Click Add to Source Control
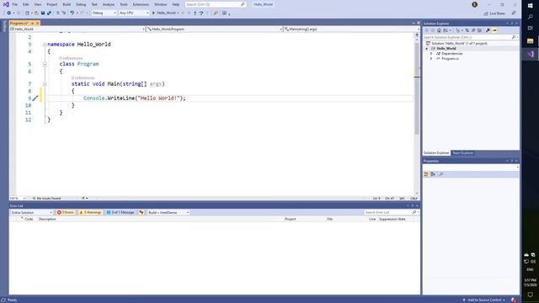539x303 pixels. (x=484, y=300)
